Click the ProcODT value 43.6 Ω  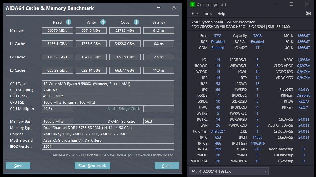[x=303, y=89]
